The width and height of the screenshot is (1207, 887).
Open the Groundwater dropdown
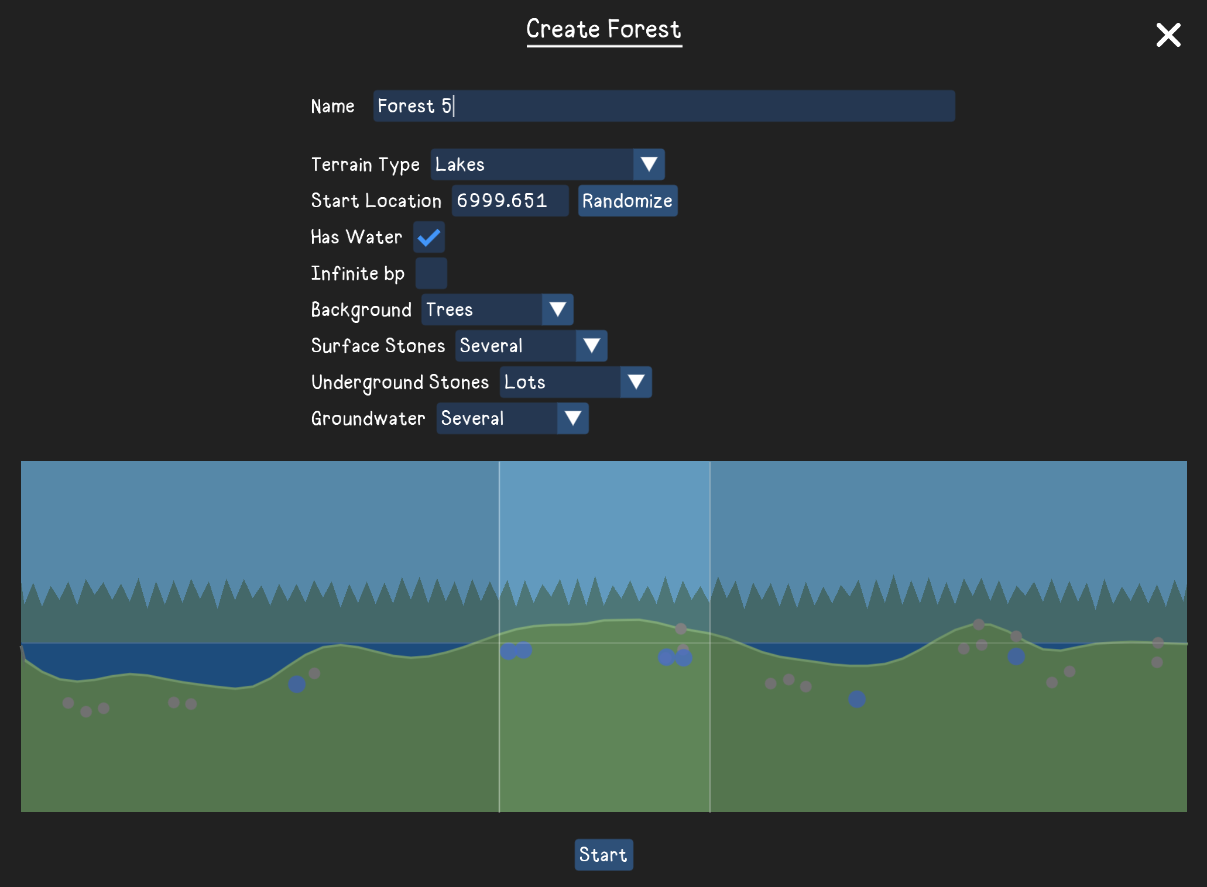click(x=572, y=418)
